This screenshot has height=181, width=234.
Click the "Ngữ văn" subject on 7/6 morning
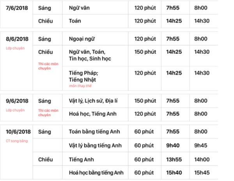(78, 8)
